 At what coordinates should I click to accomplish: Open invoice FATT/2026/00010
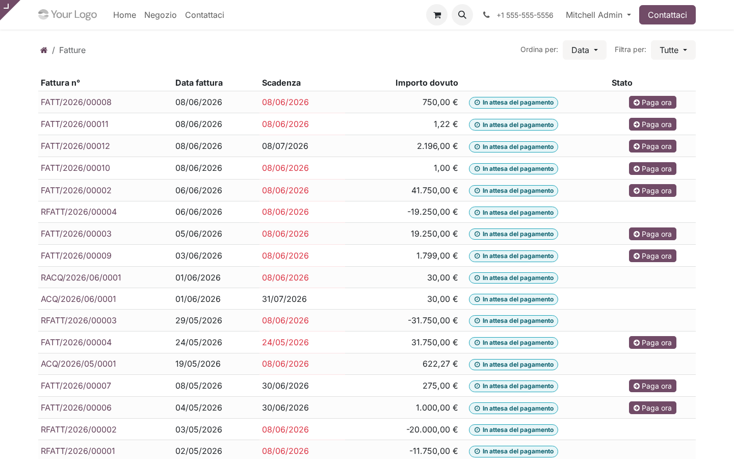pos(75,168)
